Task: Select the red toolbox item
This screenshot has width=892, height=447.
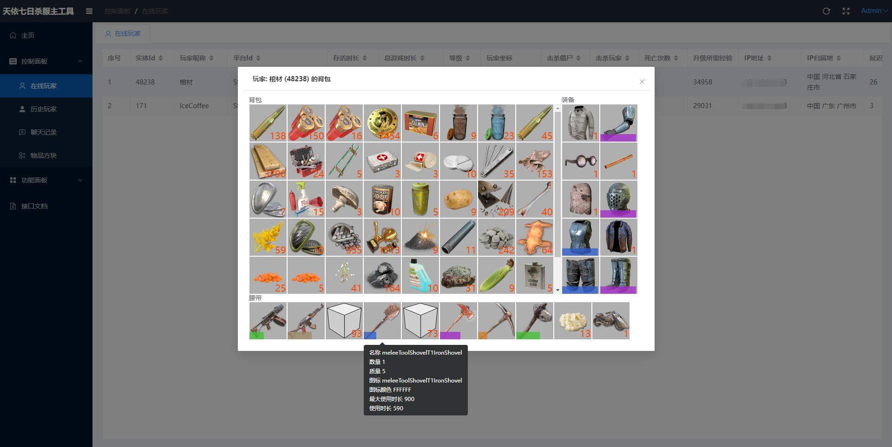Action: [306, 161]
